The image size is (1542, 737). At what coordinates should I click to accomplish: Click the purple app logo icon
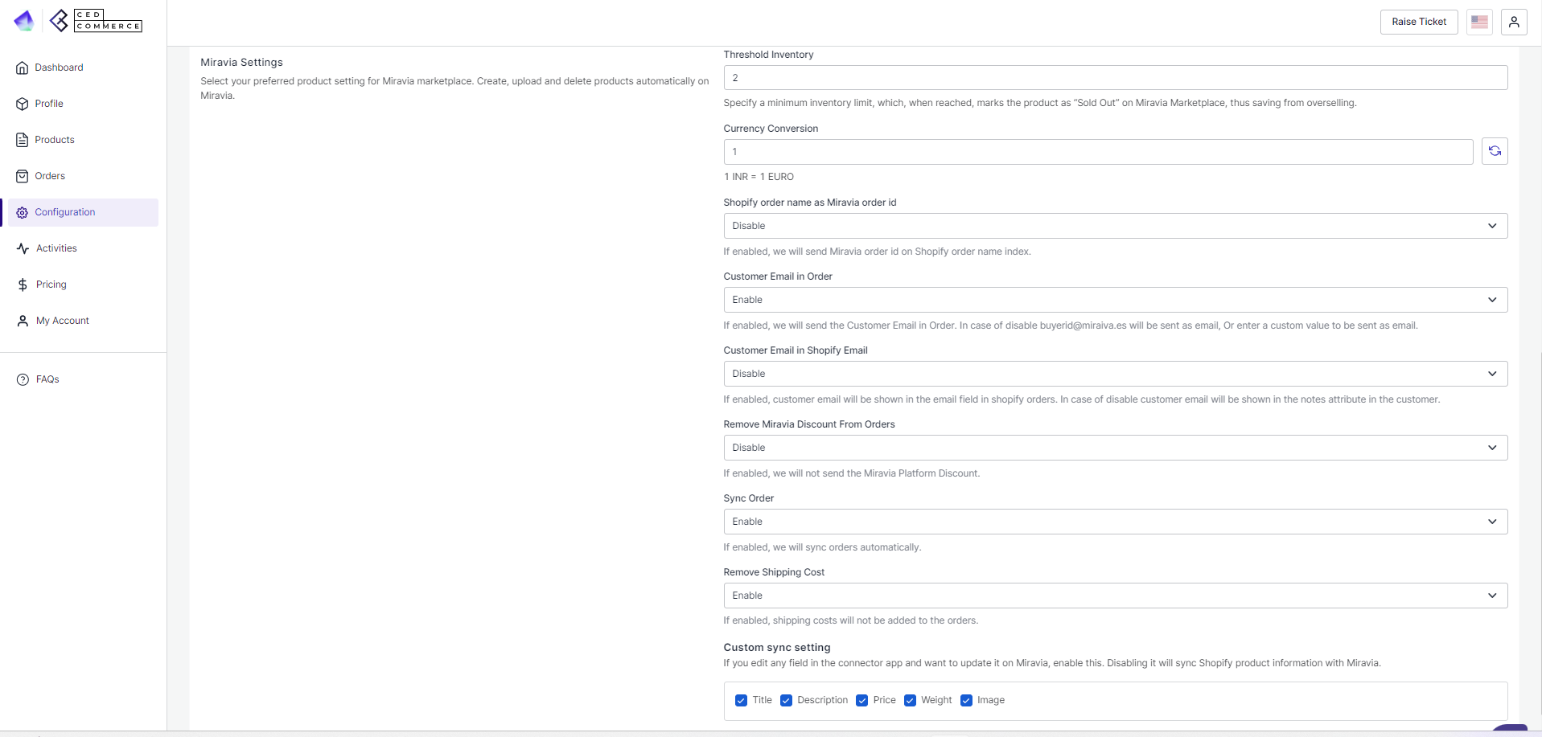point(24,21)
